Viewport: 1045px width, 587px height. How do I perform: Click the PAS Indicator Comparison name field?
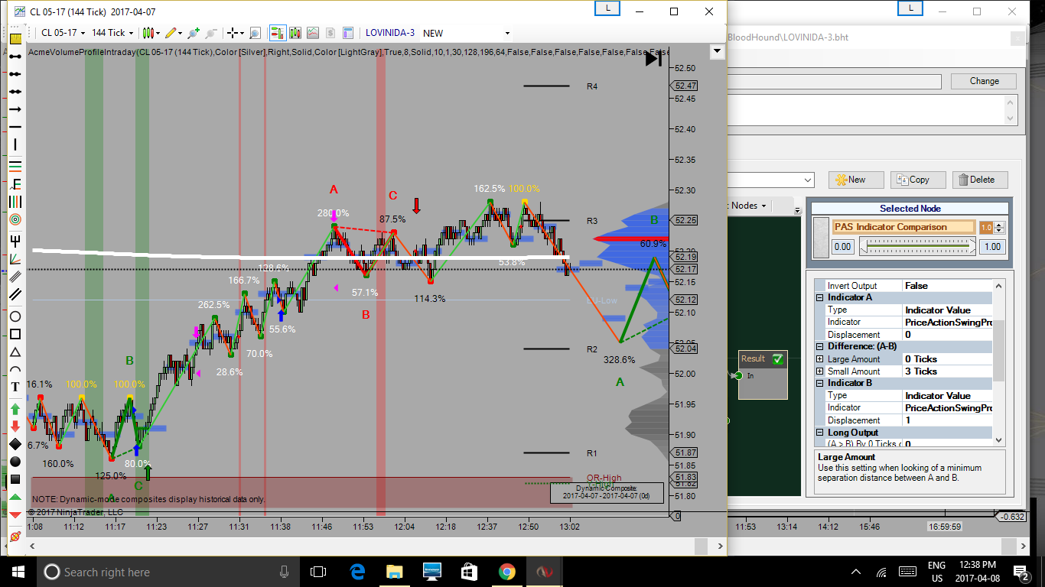point(903,227)
